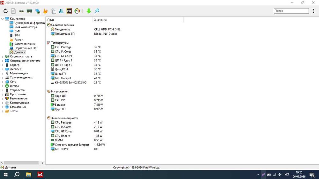Open the OSD panel toolbar icon
The height and width of the screenshot is (179, 319).
click(69, 11)
